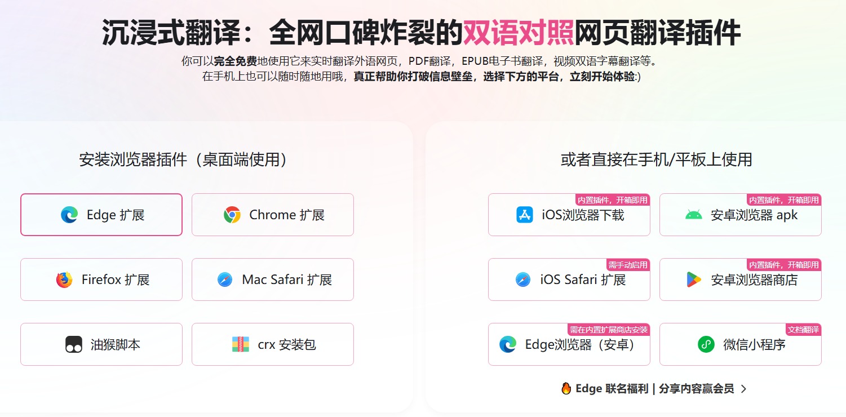Viewport: 846px width, 417px height.
Task: Click the 需手动启用 badge label
Action: click(628, 265)
